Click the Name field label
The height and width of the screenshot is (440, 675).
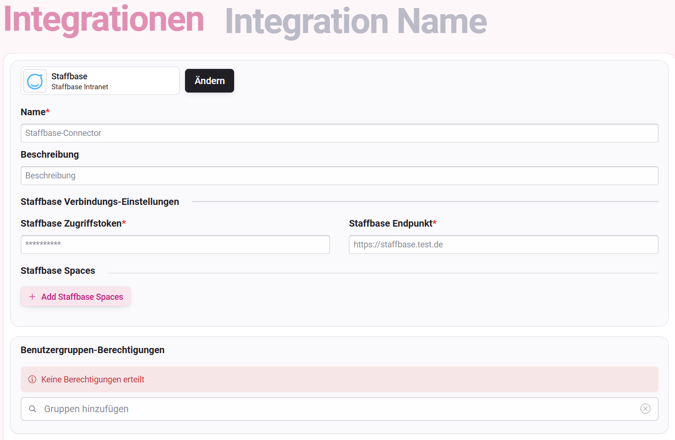coord(35,112)
